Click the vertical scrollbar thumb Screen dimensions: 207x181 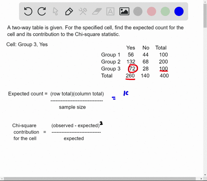point(205,16)
